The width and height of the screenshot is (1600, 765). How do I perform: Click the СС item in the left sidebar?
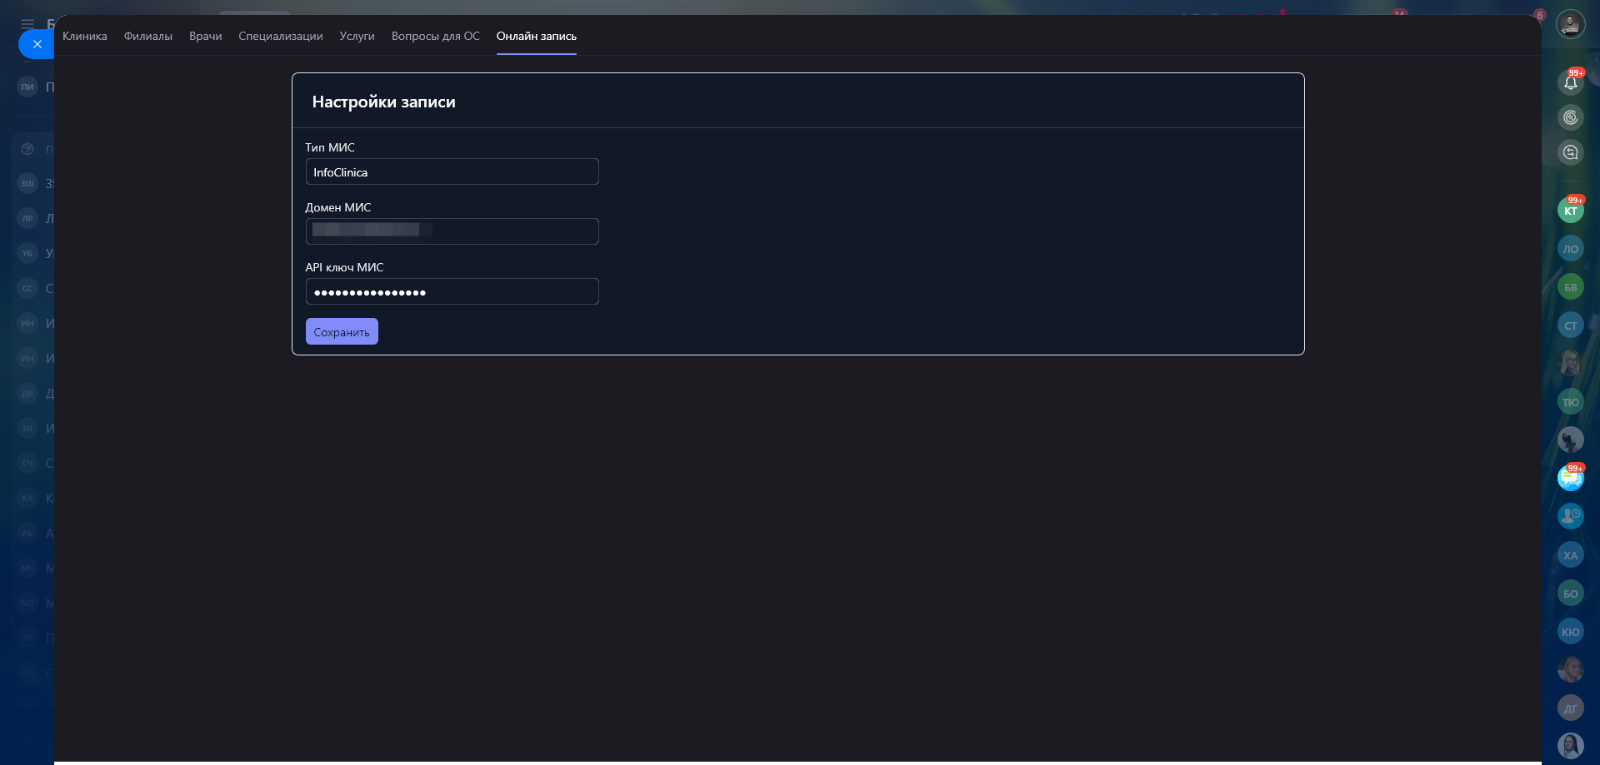click(x=27, y=288)
